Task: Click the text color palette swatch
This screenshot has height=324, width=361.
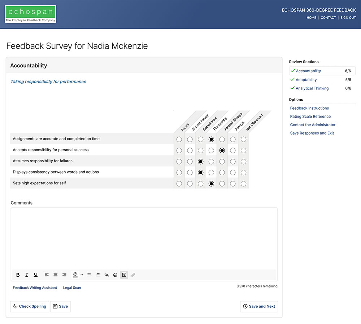Action: [75, 275]
